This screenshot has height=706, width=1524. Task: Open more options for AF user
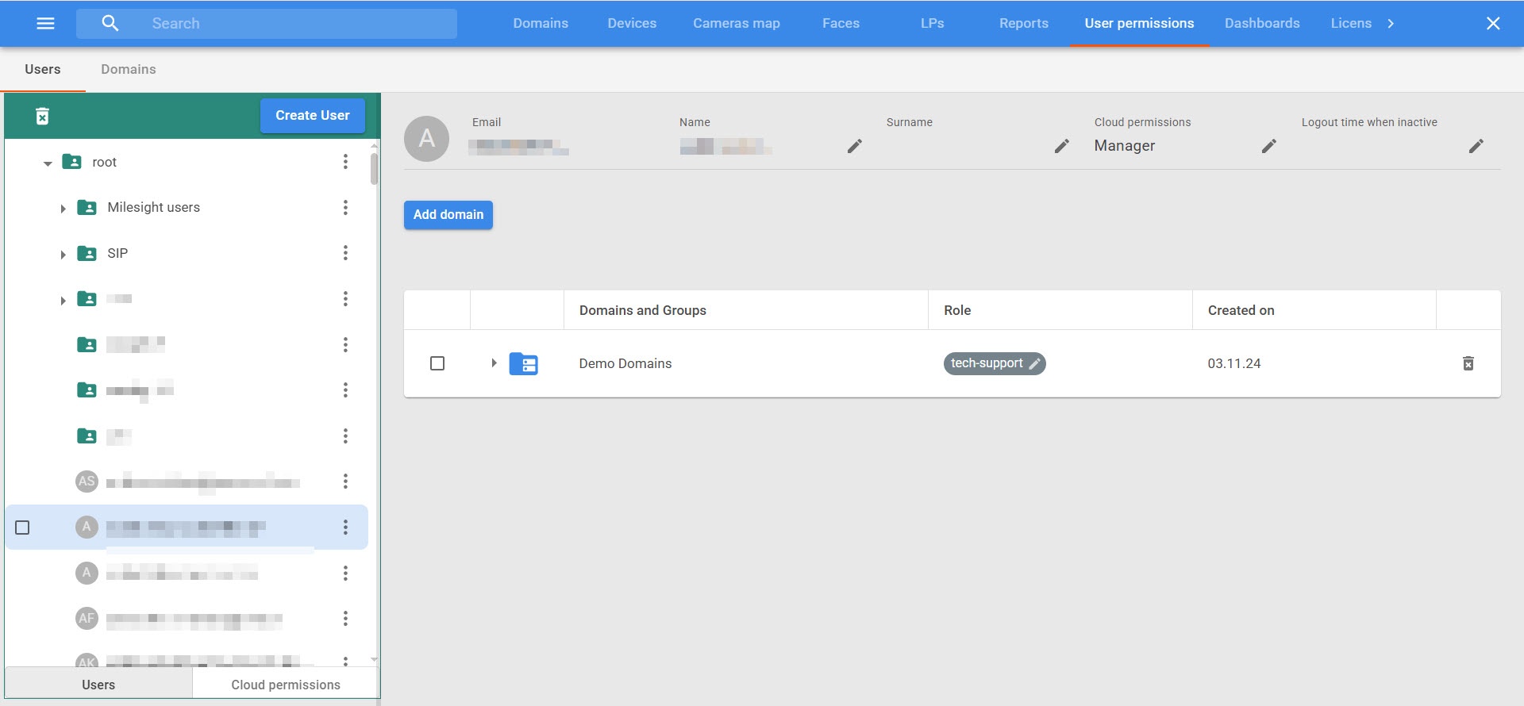pos(345,619)
